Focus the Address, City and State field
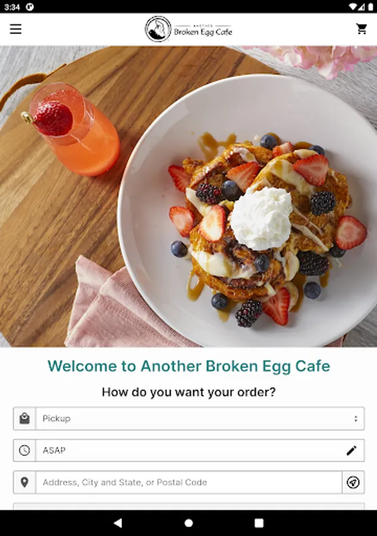This screenshot has width=377, height=536. pos(189,482)
